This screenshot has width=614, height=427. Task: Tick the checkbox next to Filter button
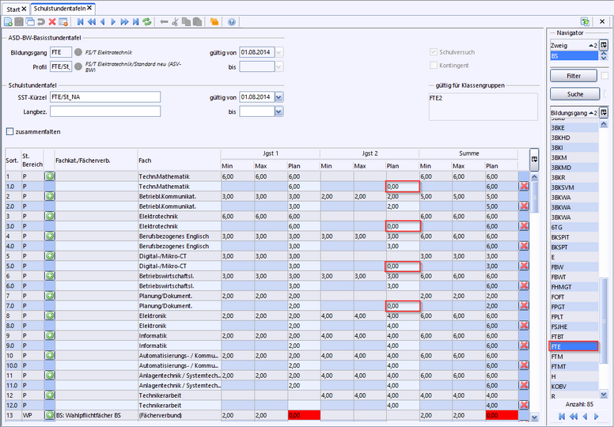point(605,76)
